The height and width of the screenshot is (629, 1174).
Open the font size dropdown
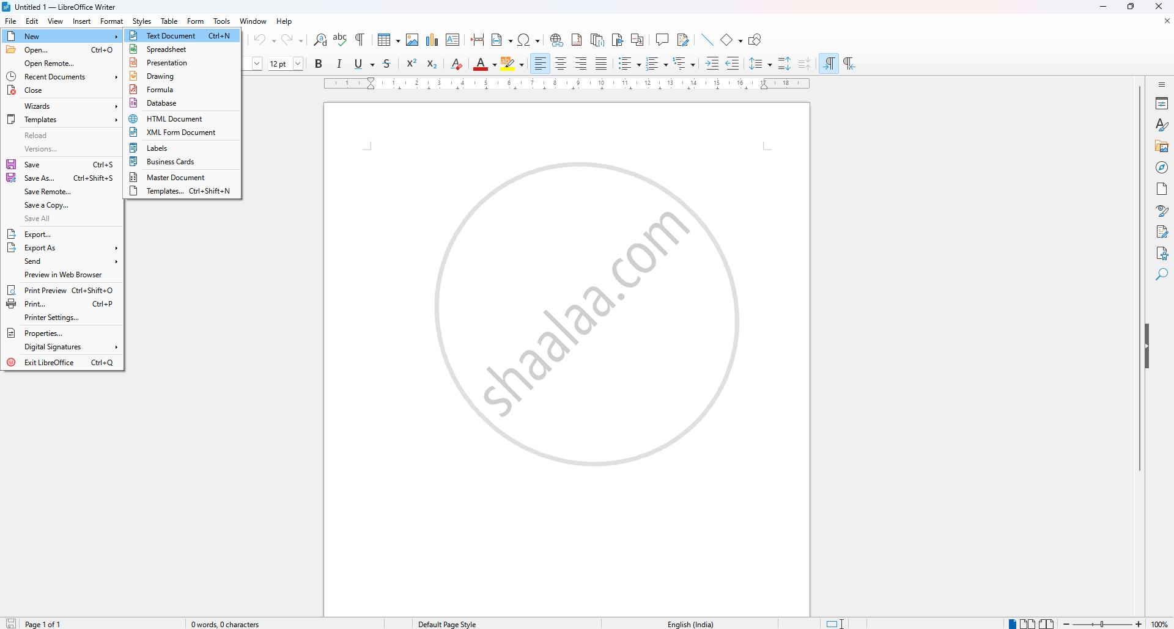point(298,64)
